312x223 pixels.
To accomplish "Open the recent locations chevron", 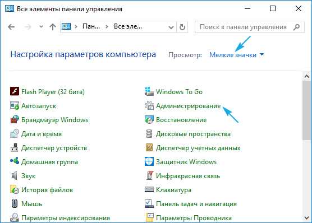I will point(41,27).
